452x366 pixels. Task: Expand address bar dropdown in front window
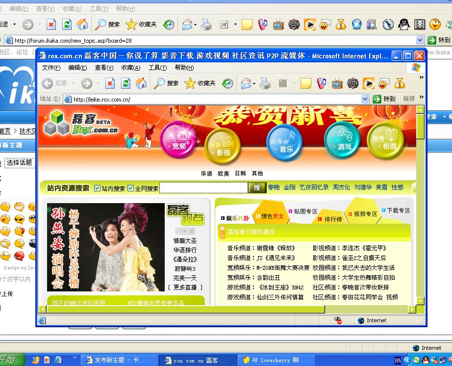pyautogui.click(x=365, y=99)
